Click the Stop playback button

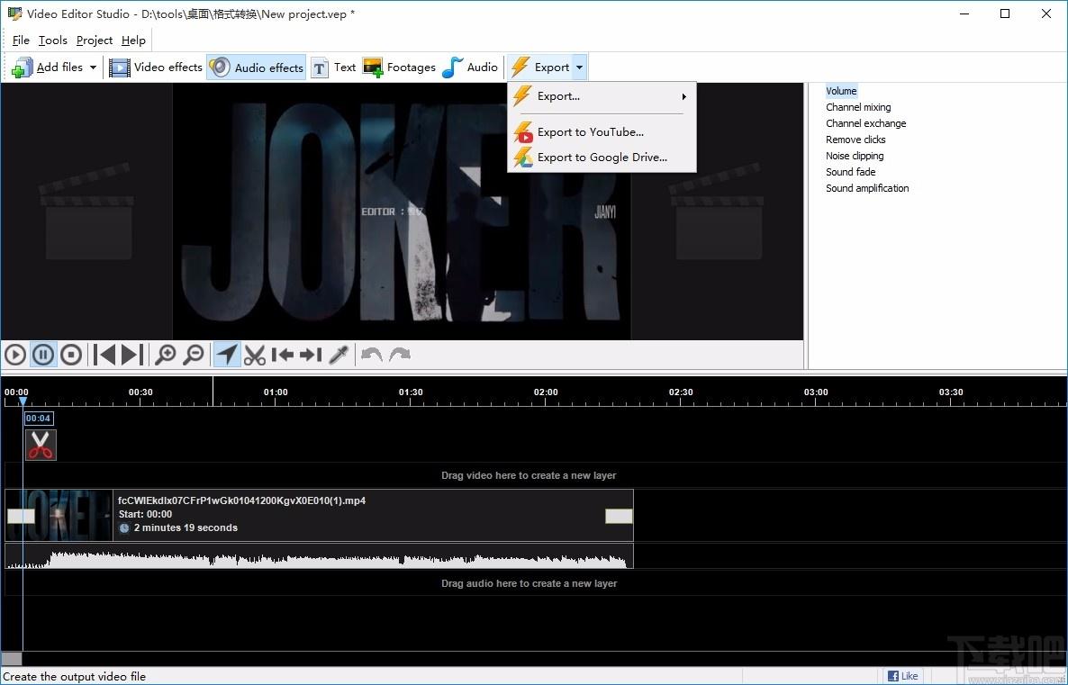click(71, 355)
